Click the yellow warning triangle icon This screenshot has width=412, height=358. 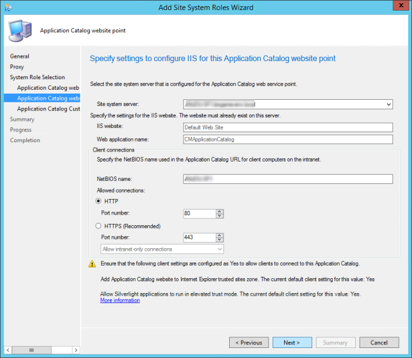(x=92, y=264)
